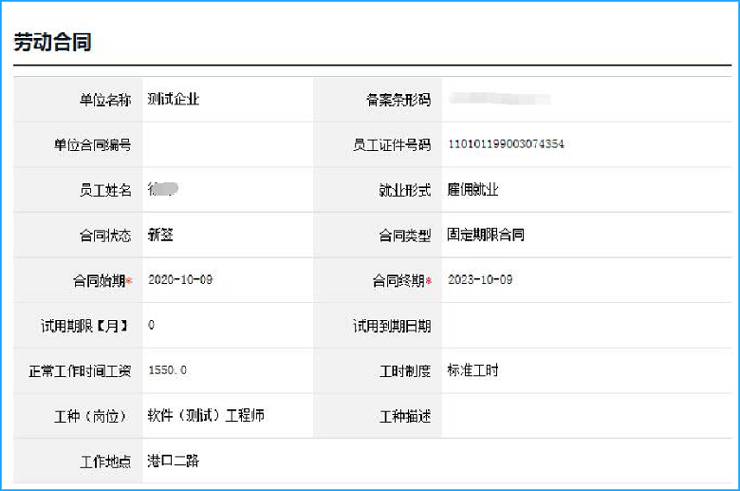Select the 正常工作时间工资 label

[x=80, y=371]
